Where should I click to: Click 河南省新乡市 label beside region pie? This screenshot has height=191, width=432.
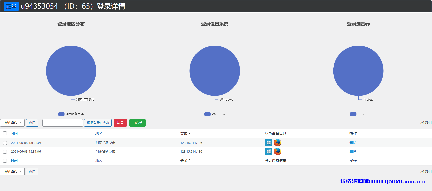coord(85,100)
